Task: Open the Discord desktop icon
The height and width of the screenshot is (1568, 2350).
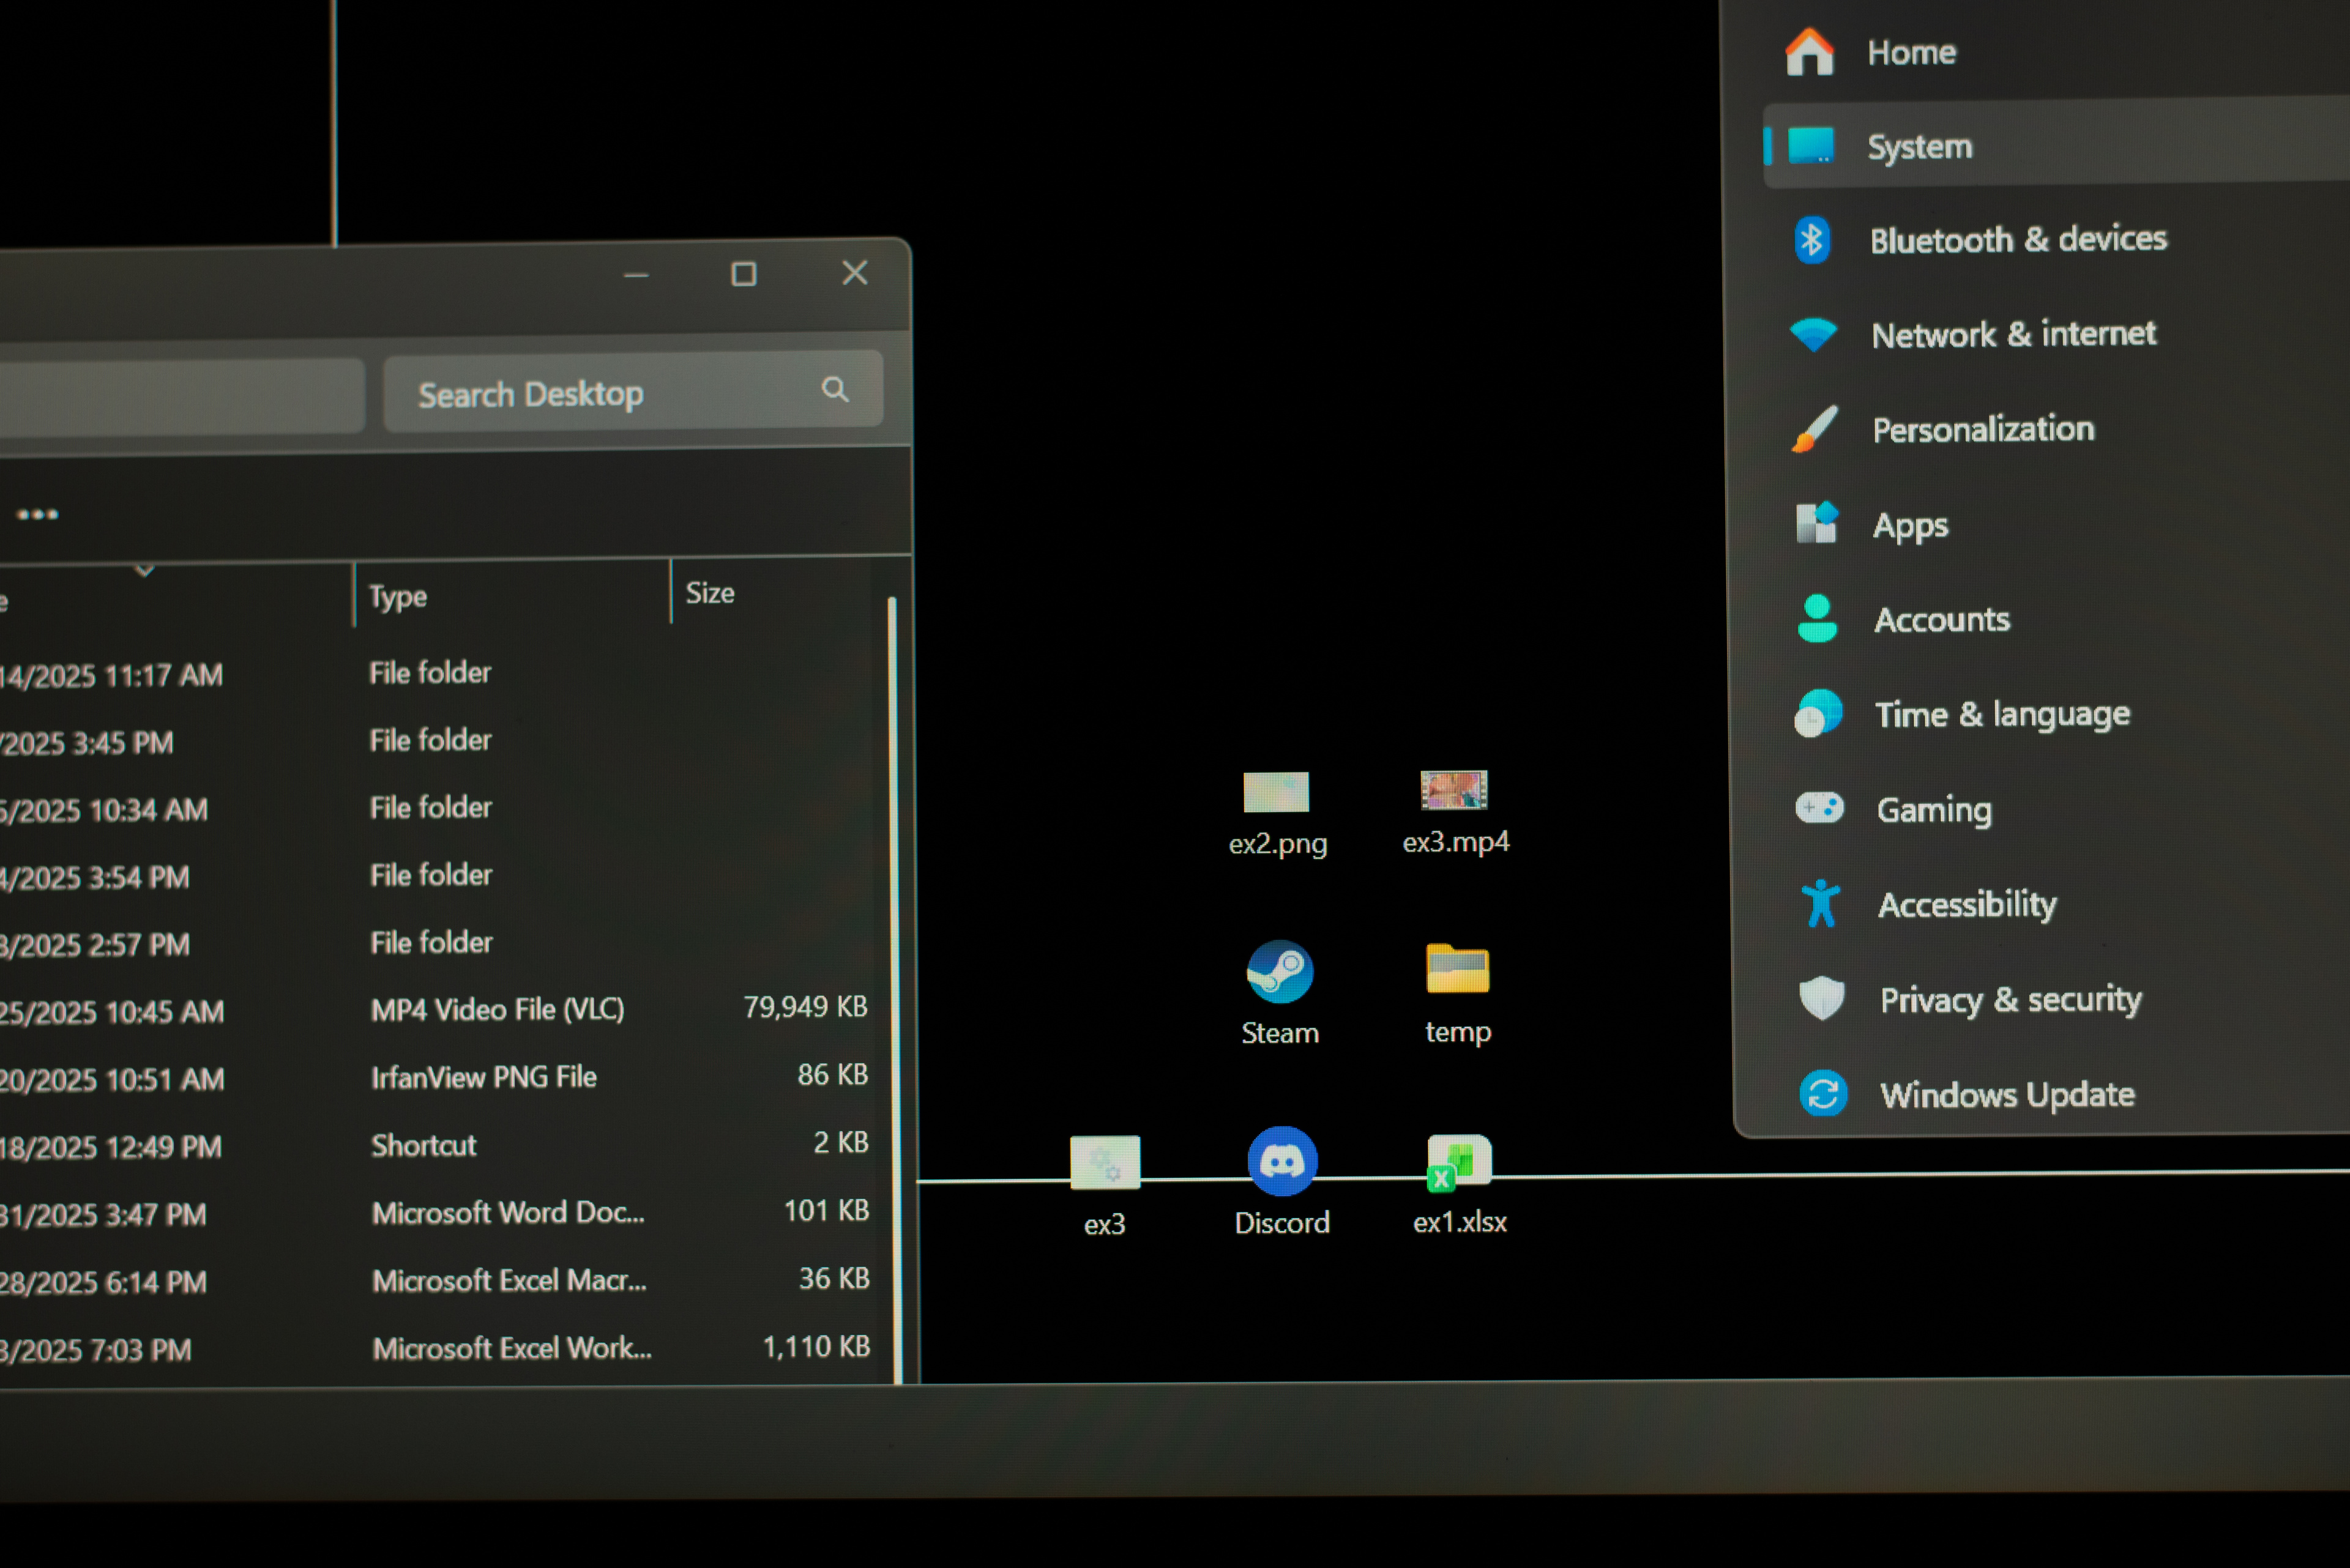Action: [x=1281, y=1162]
